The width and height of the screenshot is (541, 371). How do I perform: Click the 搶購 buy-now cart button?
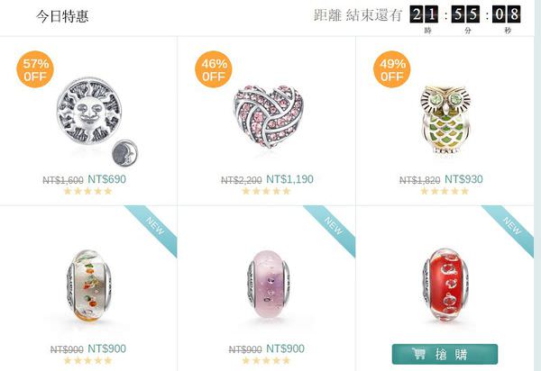click(445, 354)
